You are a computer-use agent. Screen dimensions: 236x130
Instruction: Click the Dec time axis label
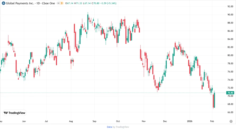tap(165, 121)
